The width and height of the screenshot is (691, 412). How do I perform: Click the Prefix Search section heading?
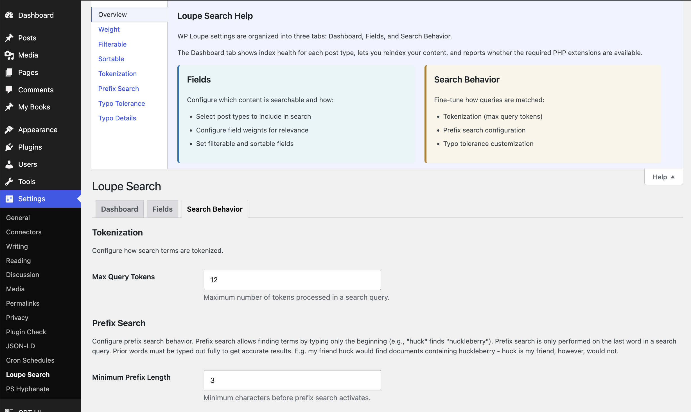coord(119,323)
